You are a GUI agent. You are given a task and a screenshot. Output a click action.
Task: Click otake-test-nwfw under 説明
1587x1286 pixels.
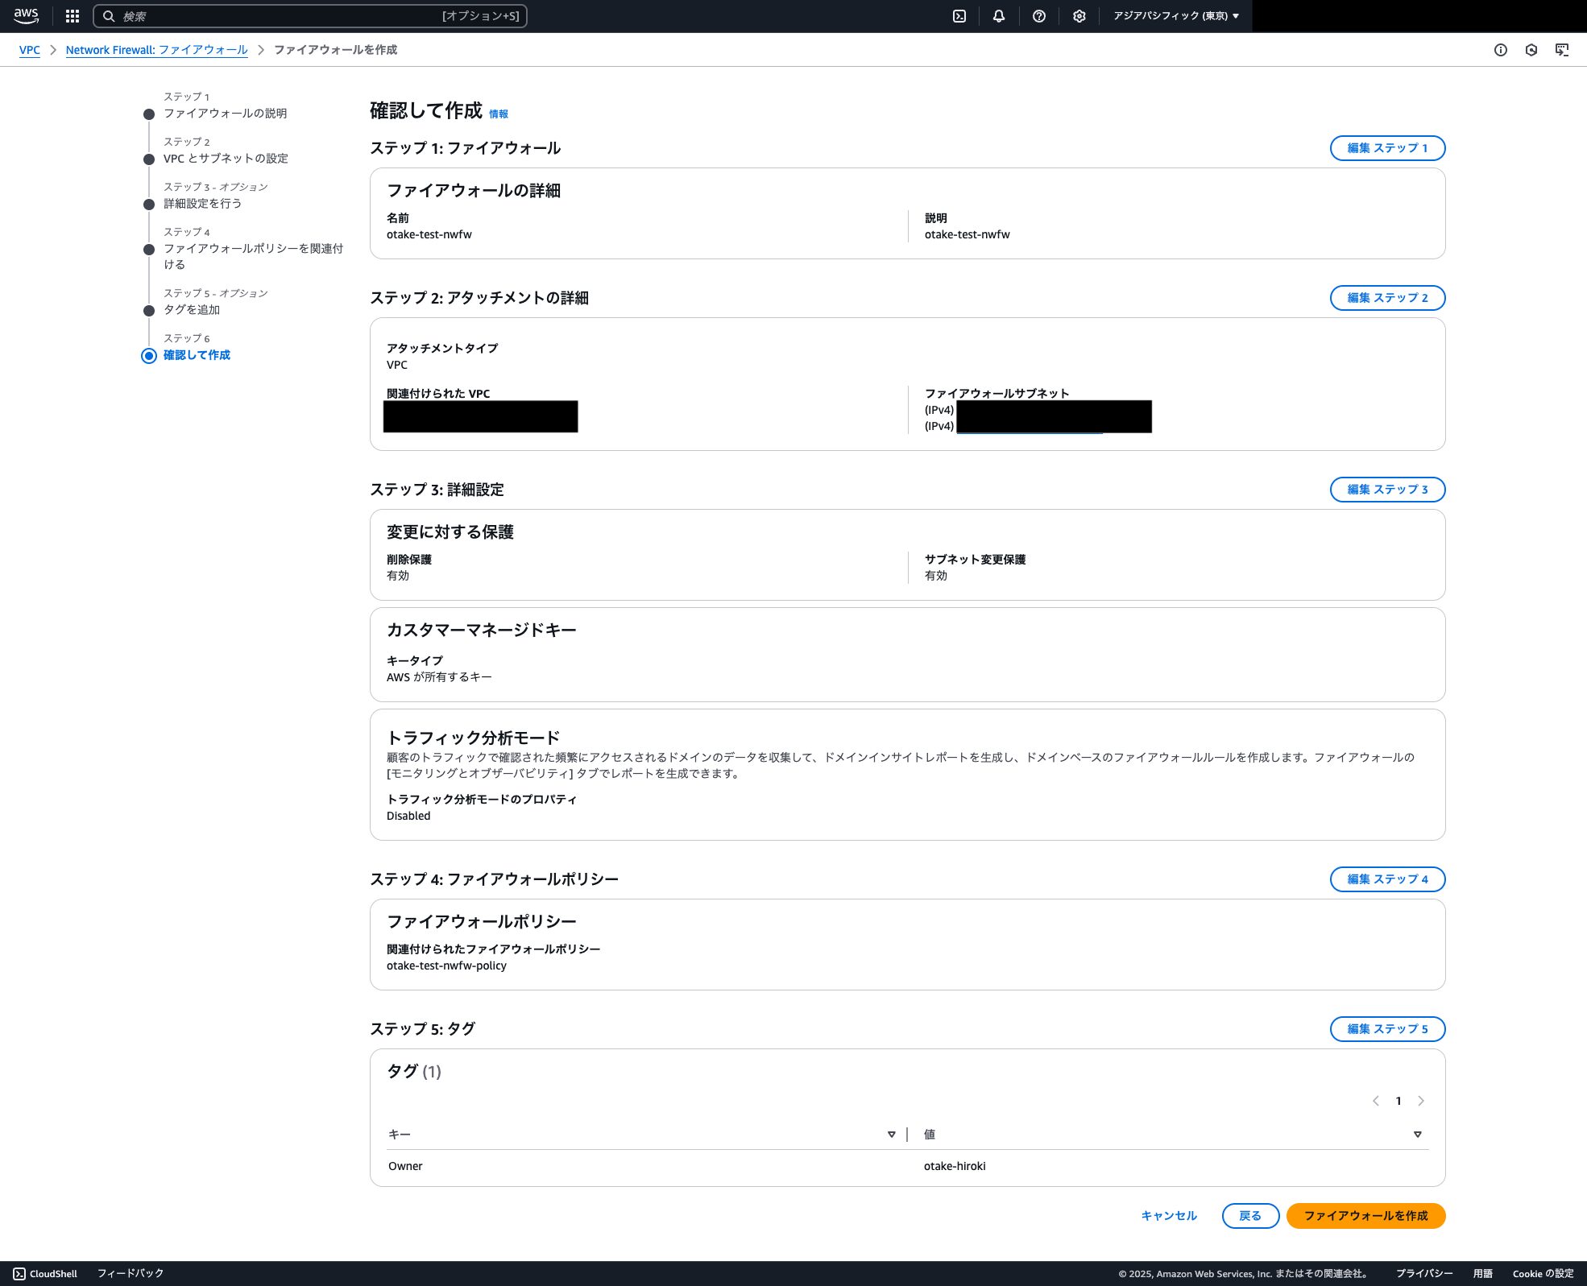[x=968, y=234]
